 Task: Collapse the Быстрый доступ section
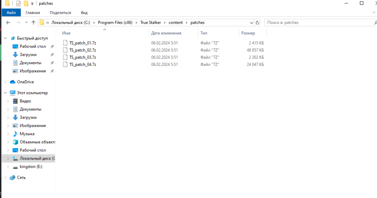5,38
